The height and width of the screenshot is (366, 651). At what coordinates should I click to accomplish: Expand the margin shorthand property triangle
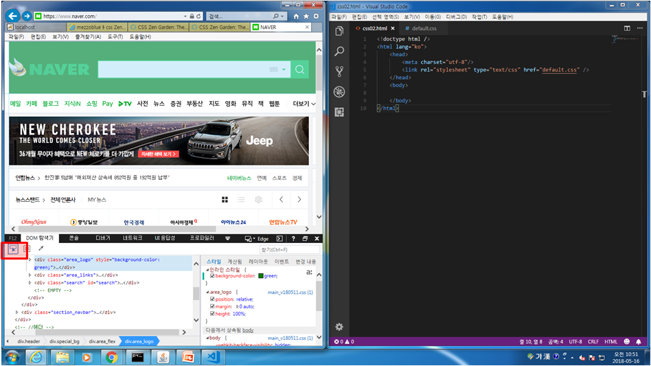[238, 306]
